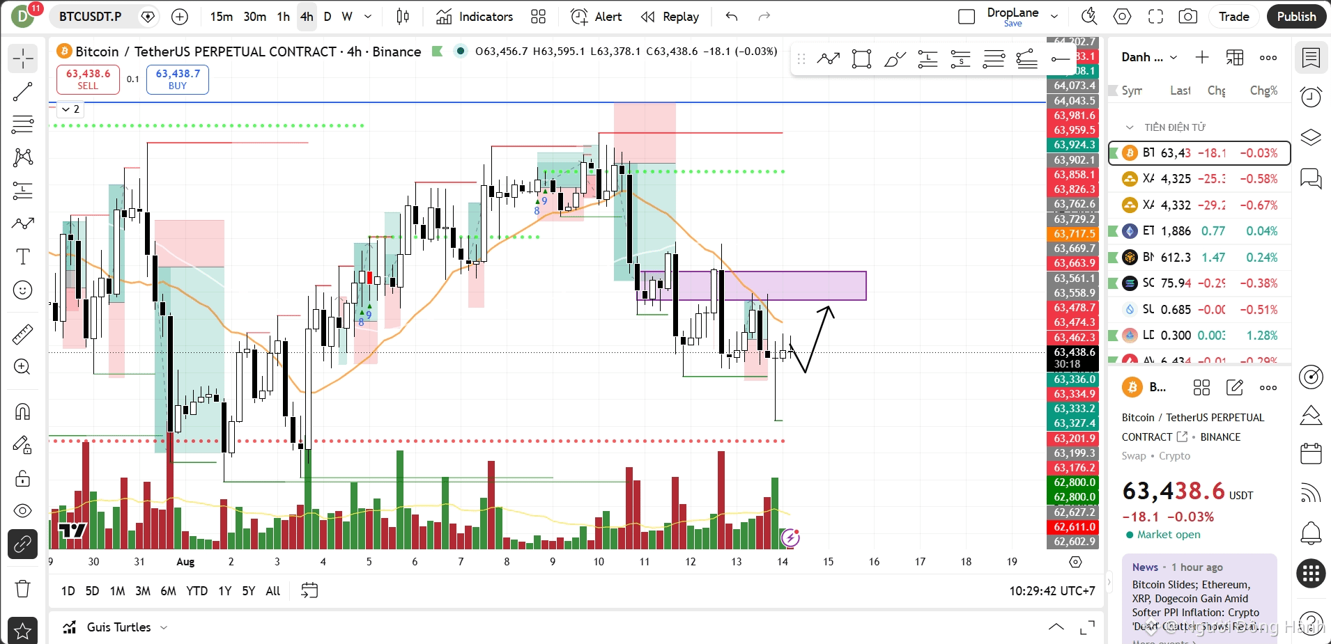Switch to the 15m timeframe
The height and width of the screenshot is (644, 1331).
(x=222, y=17)
